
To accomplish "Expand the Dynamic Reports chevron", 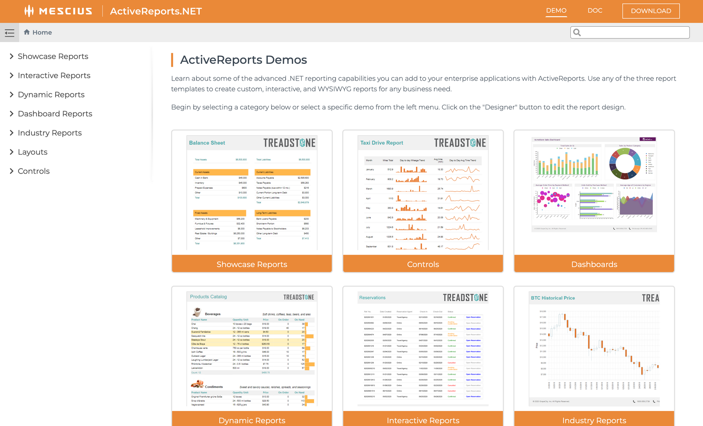I will pos(12,95).
